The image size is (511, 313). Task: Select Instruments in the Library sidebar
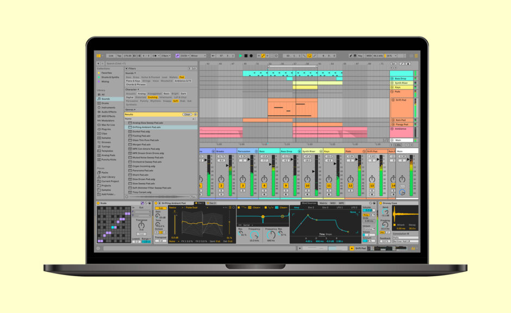(108, 107)
